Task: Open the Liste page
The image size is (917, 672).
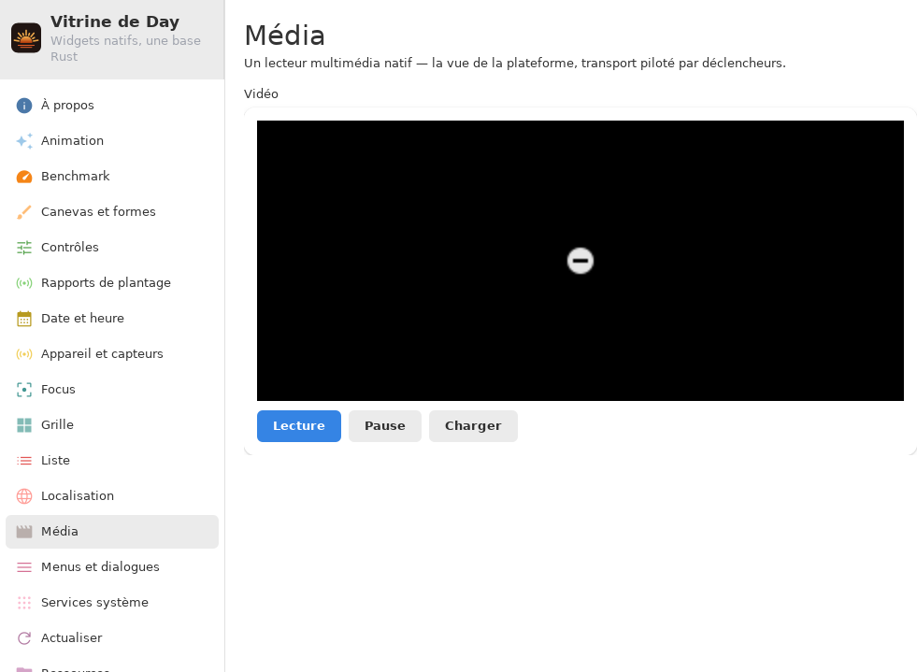Action: 111,461
